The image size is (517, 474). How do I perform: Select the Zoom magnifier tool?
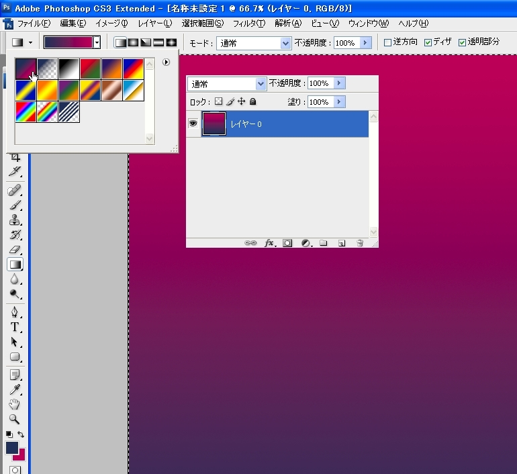pos(15,419)
